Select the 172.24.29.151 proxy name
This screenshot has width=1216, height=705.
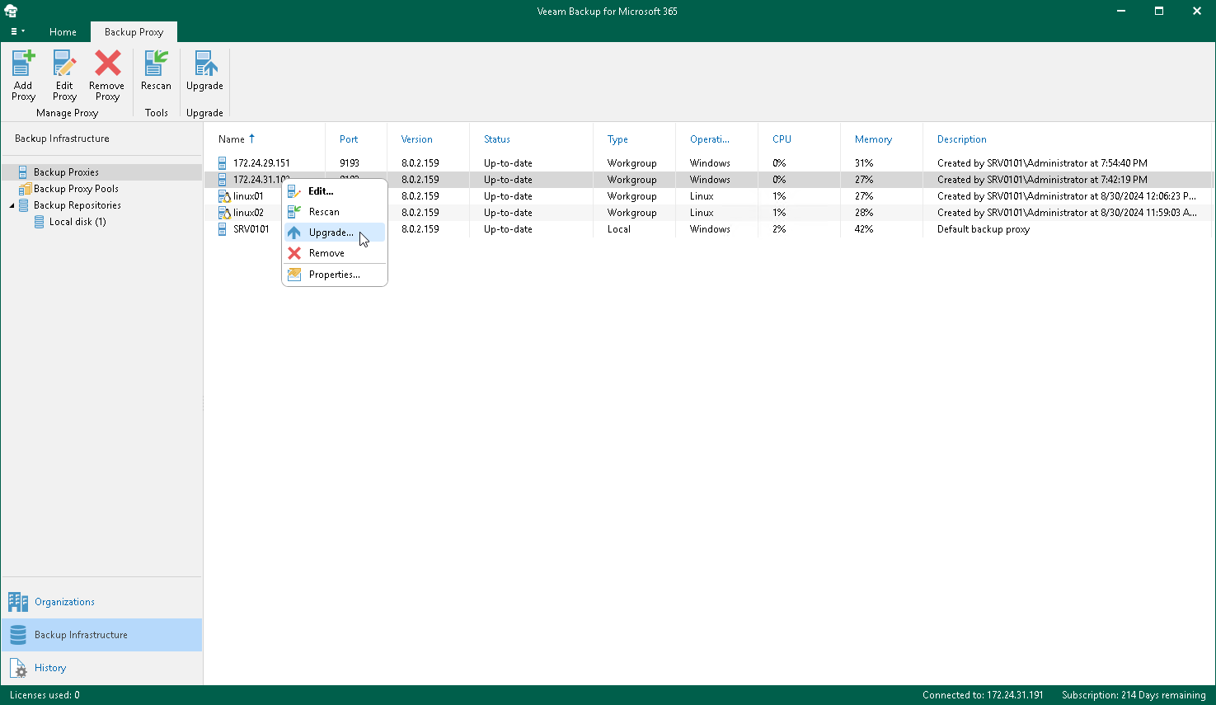[x=261, y=163]
